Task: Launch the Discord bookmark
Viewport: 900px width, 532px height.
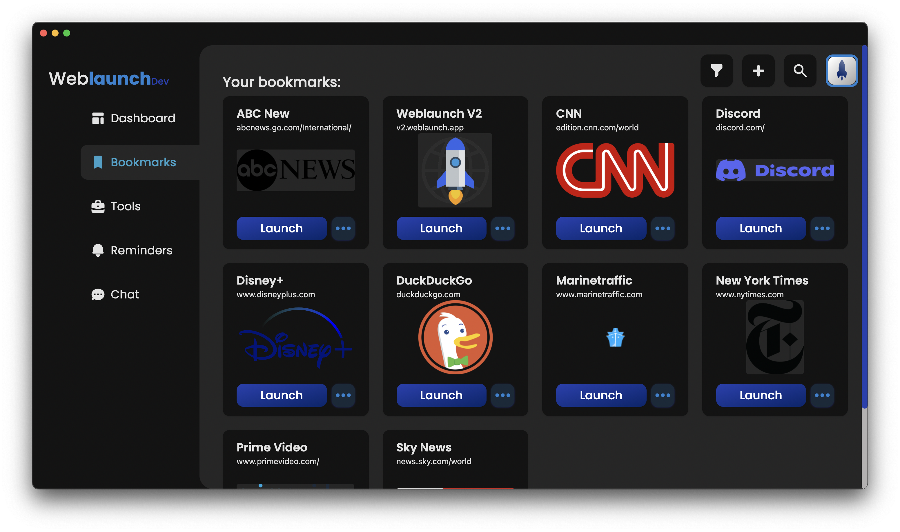Action: [761, 228]
